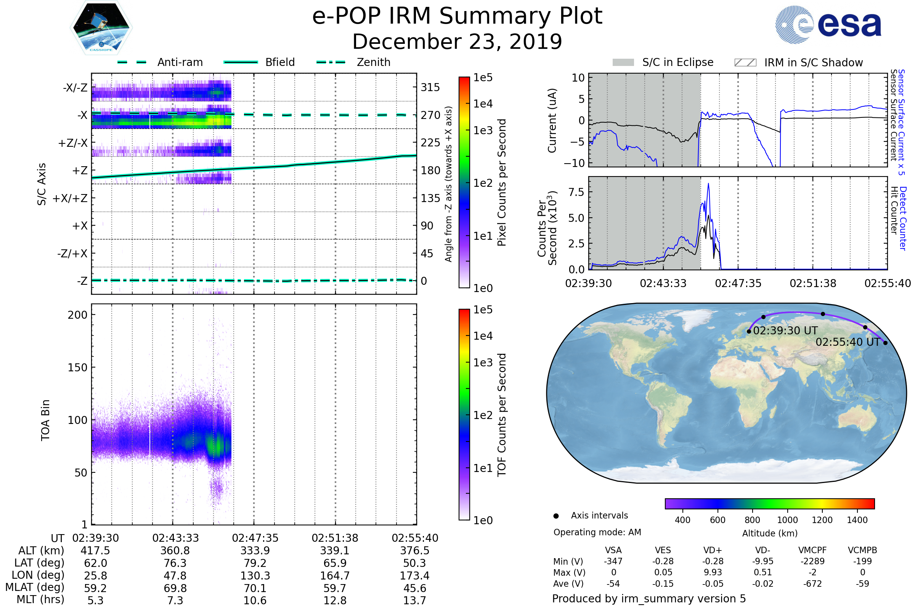Image resolution: width=915 pixels, height=610 pixels.
Task: Click the TOF Counts per Second colorbar
Action: click(464, 414)
